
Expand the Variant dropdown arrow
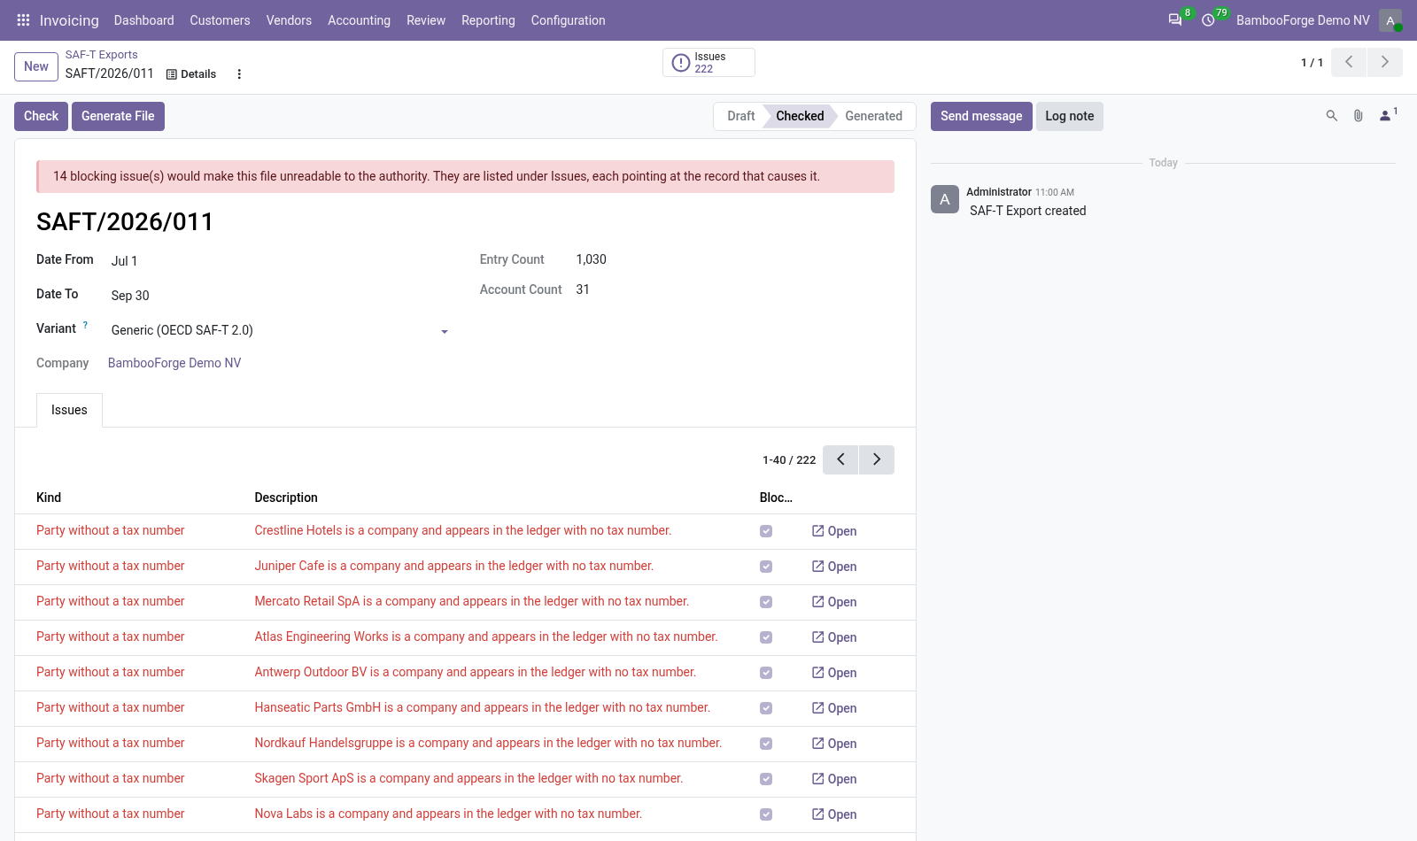[445, 332]
